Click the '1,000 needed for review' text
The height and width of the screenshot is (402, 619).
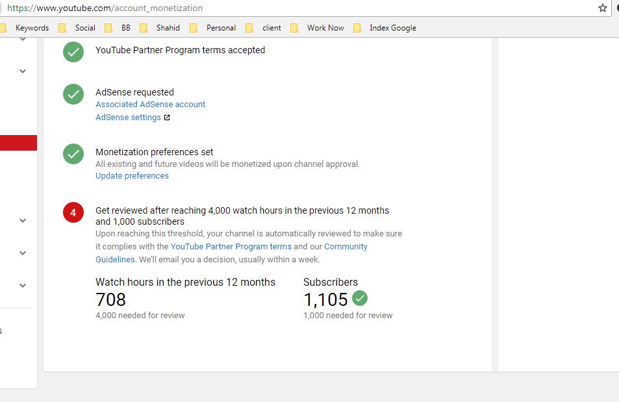point(348,315)
